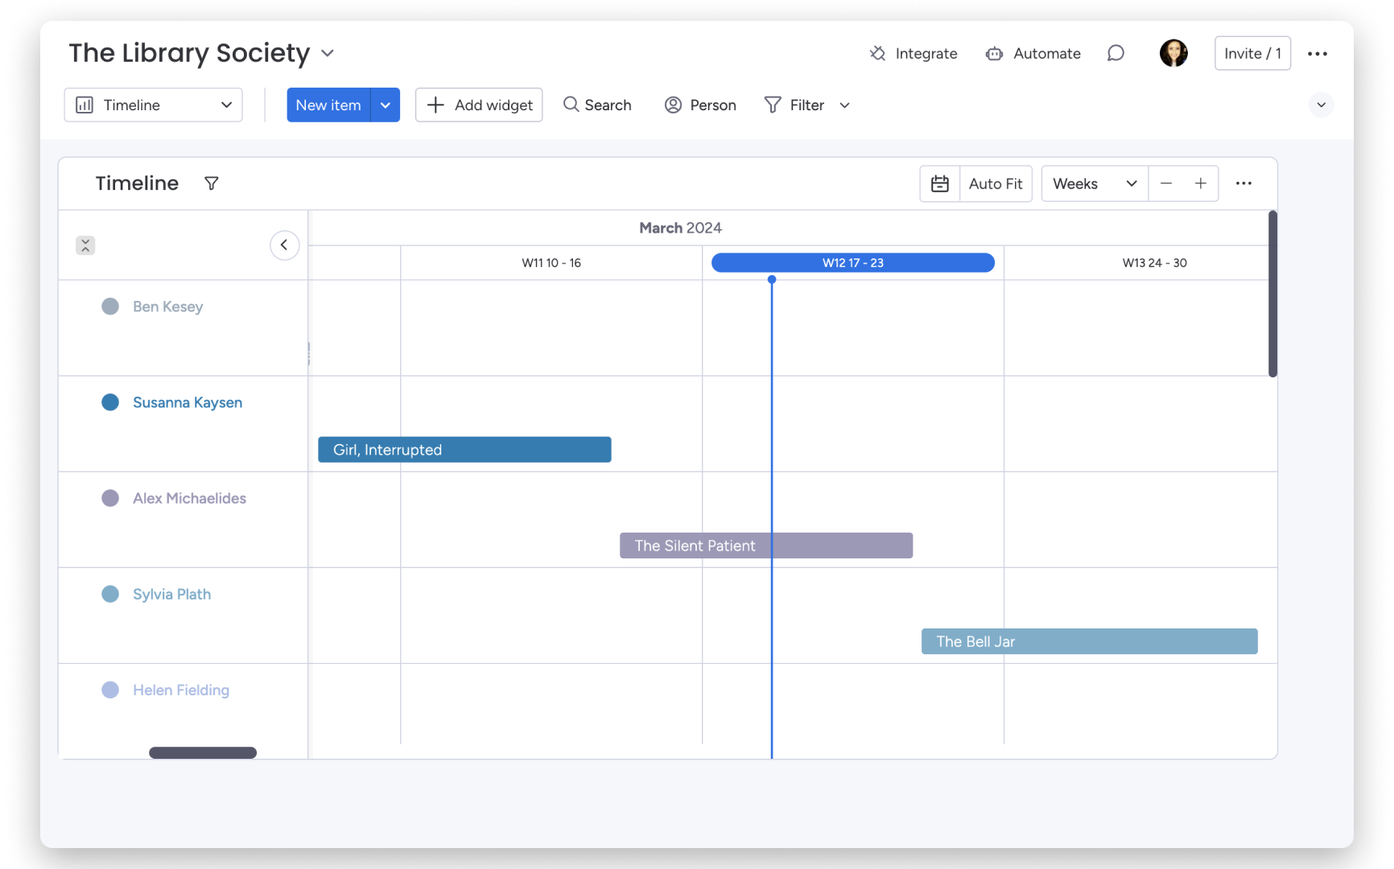The height and width of the screenshot is (869, 1394).
Task: Open board options three-dot menu
Action: tap(1317, 53)
